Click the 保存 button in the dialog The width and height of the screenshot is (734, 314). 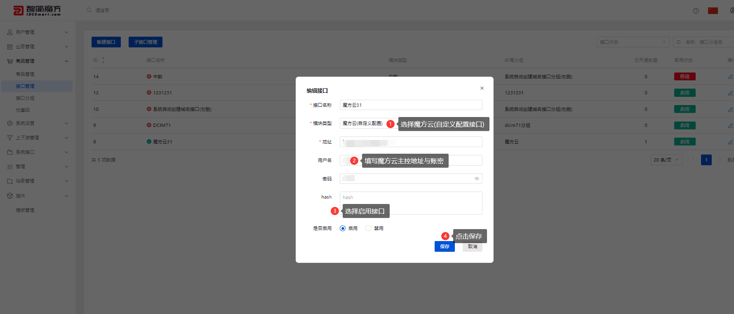[x=445, y=246]
